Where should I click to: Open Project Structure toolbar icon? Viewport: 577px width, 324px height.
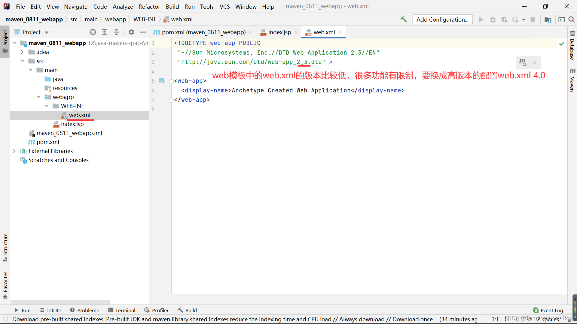tap(548, 19)
